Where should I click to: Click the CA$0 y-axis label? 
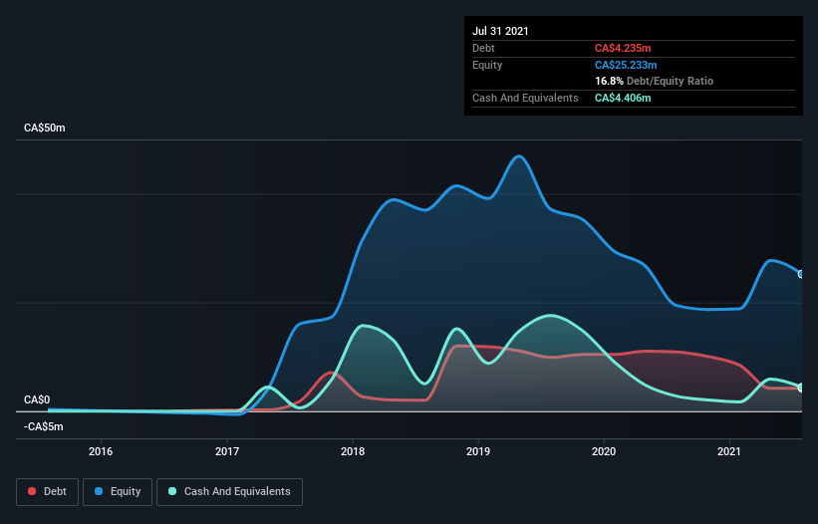coord(37,399)
